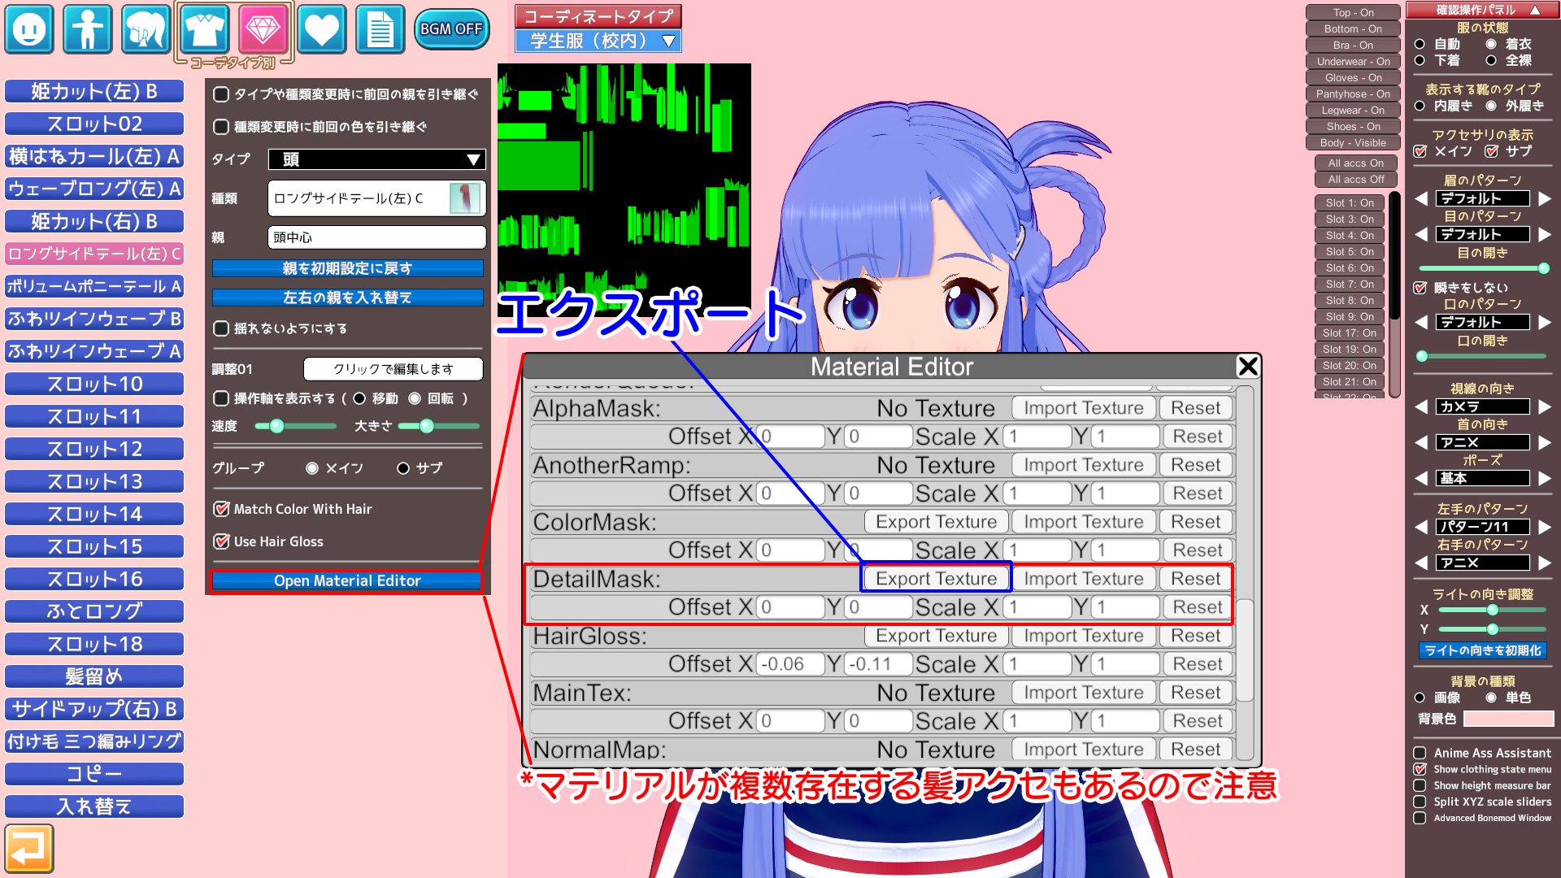Enable Split XYZ scale sliders
Screen dimensions: 1561x878
pos(1420,802)
